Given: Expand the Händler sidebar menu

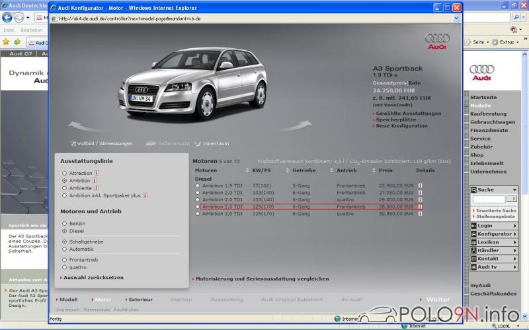Looking at the screenshot, I should pyautogui.click(x=515, y=250).
